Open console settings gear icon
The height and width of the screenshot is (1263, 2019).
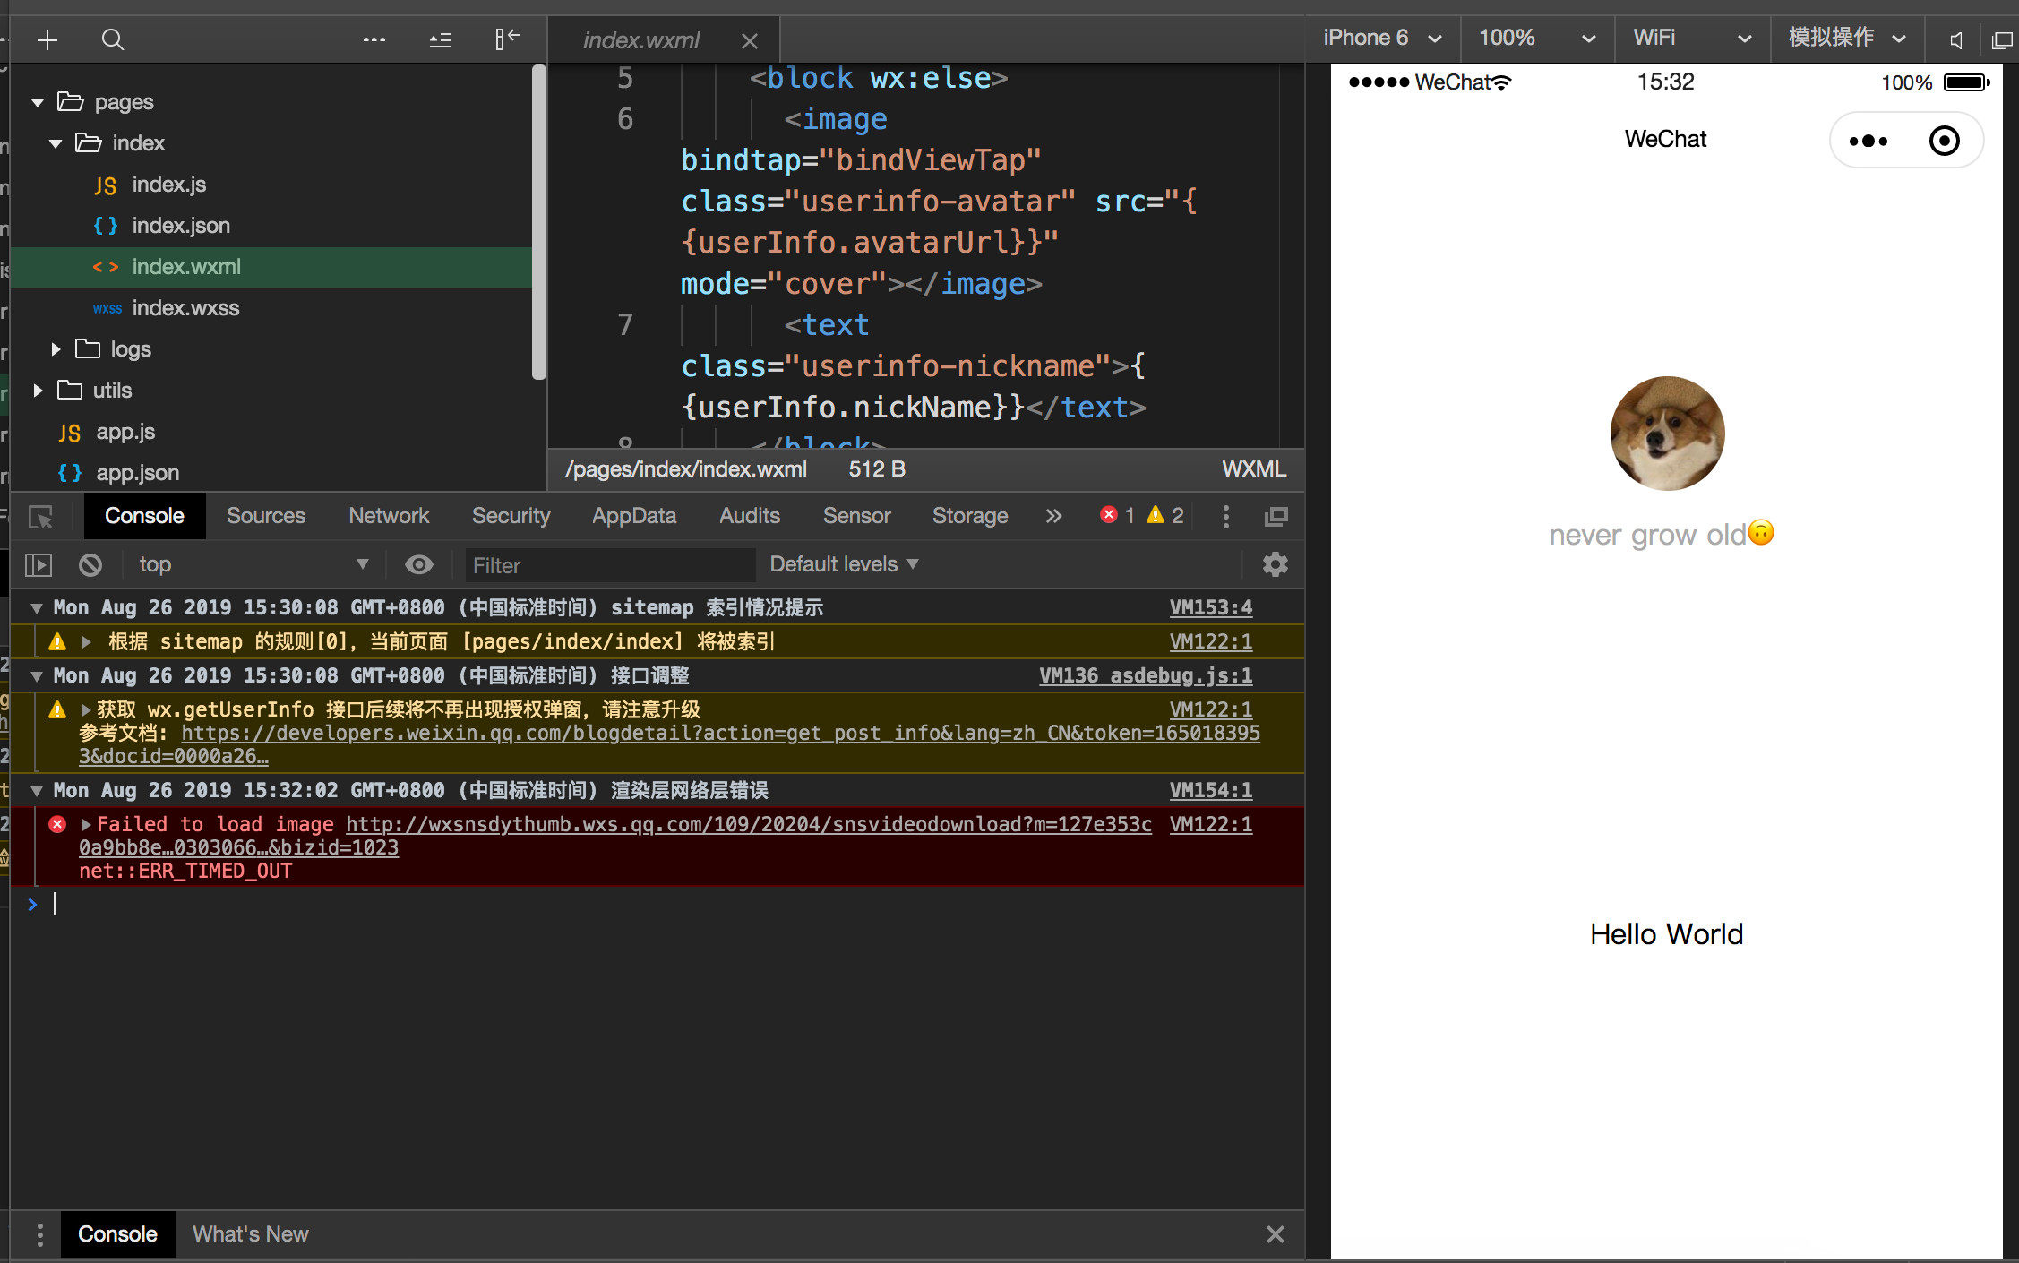pyautogui.click(x=1275, y=564)
